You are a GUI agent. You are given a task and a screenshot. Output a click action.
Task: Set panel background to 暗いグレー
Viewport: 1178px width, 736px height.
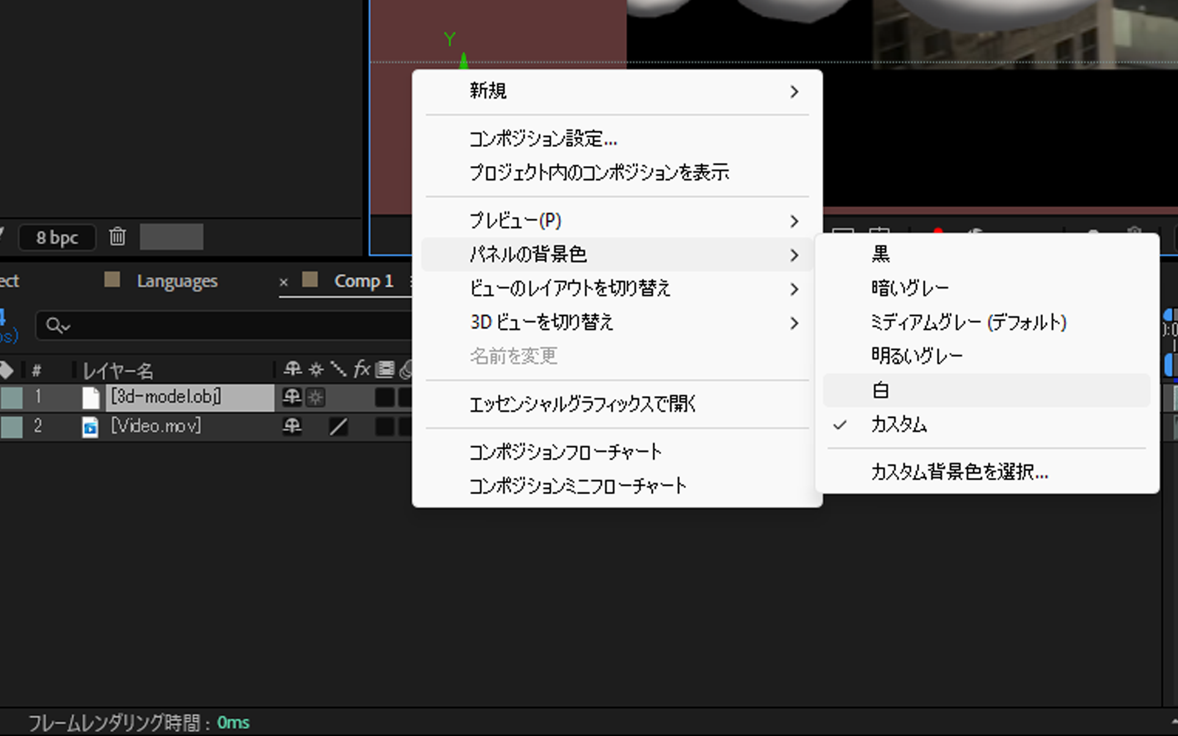coord(987,288)
